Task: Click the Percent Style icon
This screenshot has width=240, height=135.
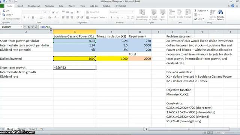Action: 117,18
